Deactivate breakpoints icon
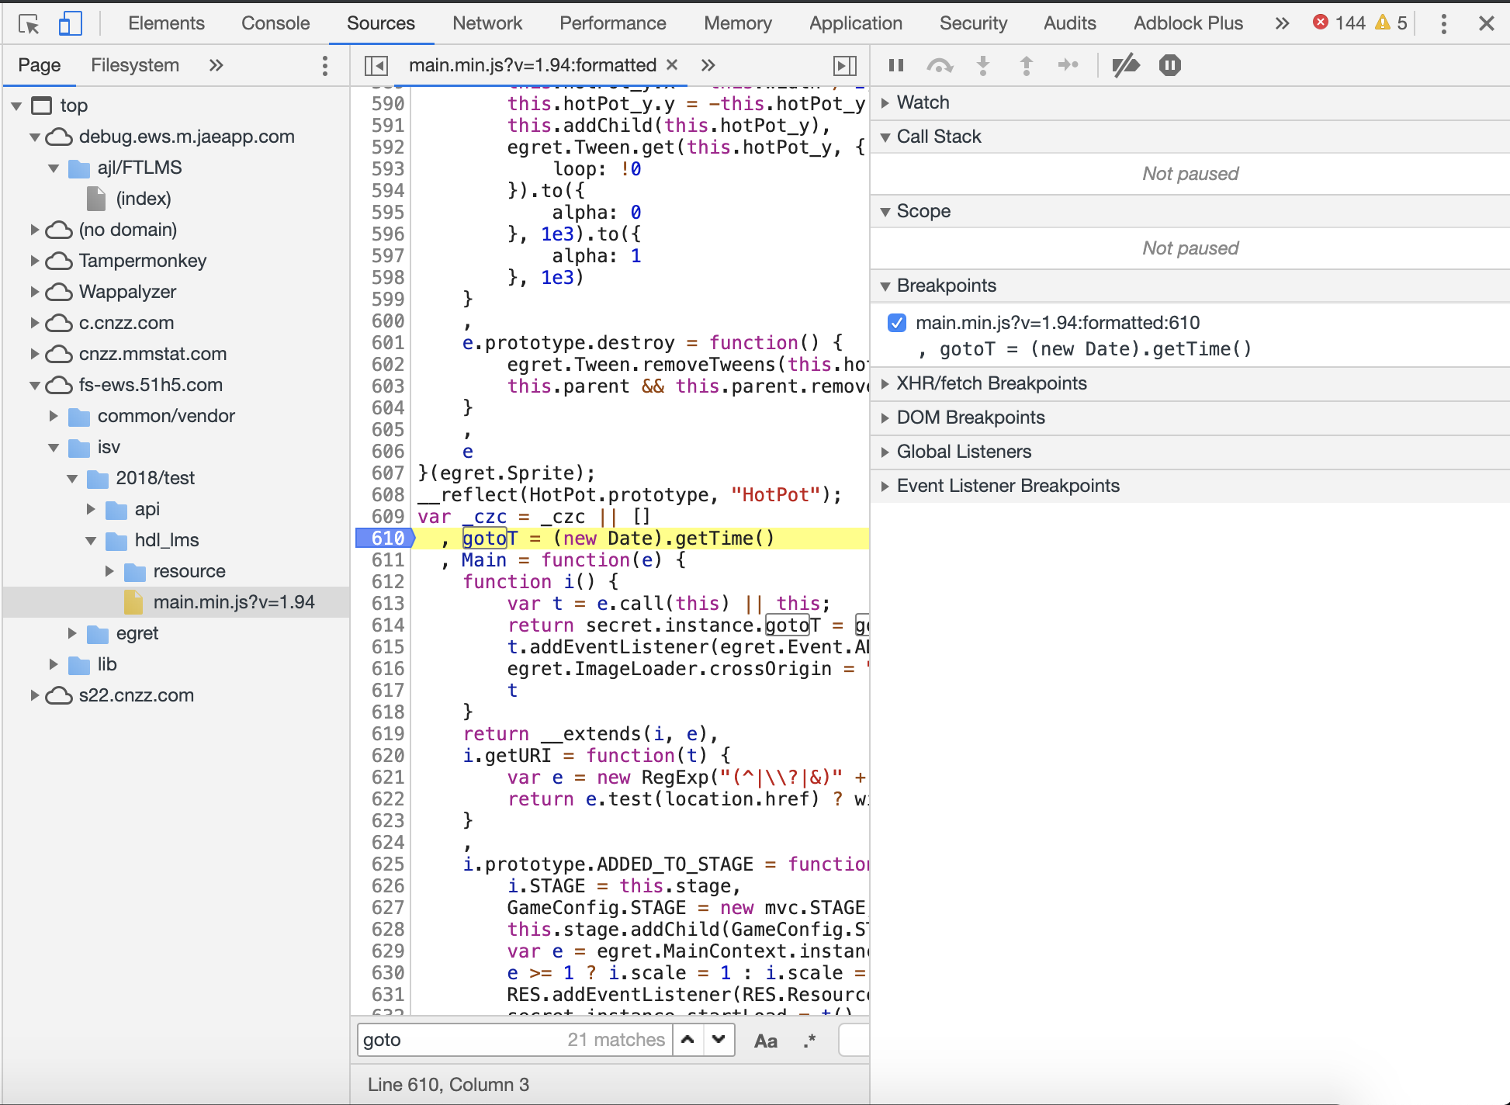 [x=1125, y=65]
